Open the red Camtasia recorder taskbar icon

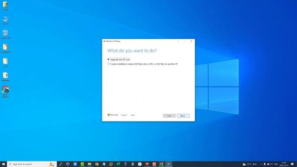[155, 164]
